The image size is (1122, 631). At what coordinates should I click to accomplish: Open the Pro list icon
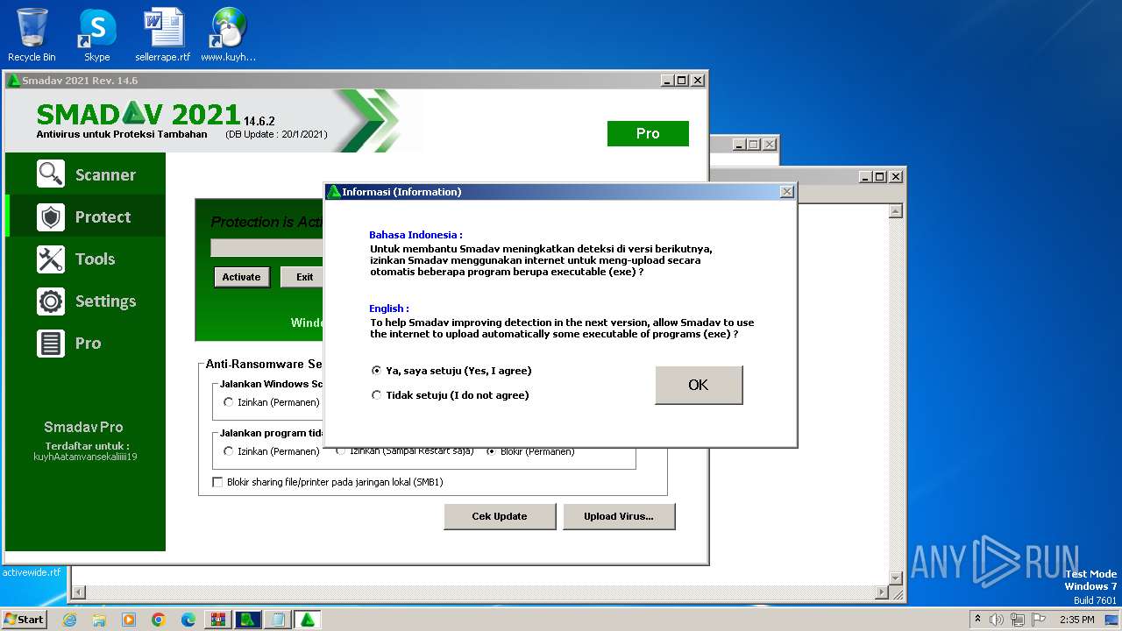[x=51, y=343]
